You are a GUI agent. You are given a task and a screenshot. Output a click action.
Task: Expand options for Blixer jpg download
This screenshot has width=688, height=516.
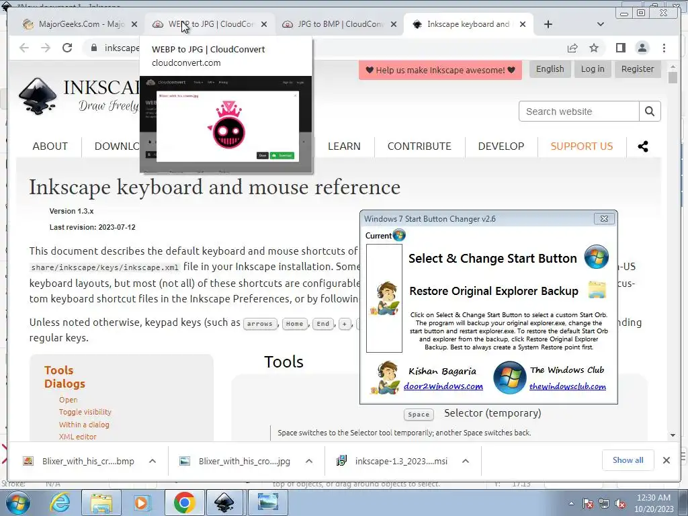[309, 461]
